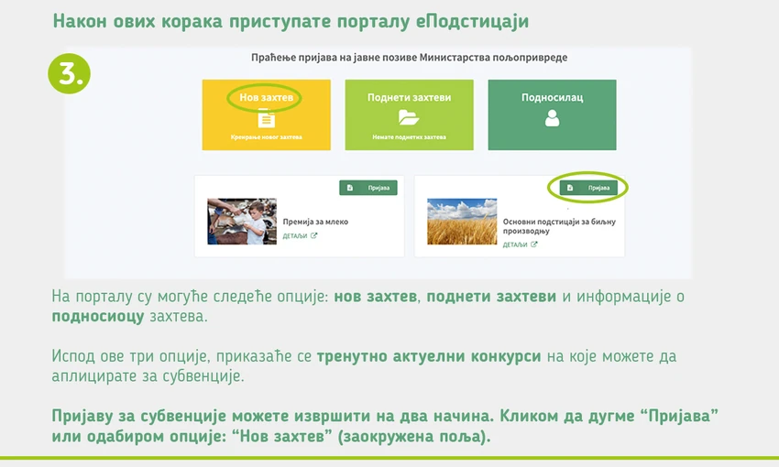The width and height of the screenshot is (779, 467).
Task: Click Пријава for Основни подстицаји за биљну производњу
Action: pyautogui.click(x=588, y=188)
